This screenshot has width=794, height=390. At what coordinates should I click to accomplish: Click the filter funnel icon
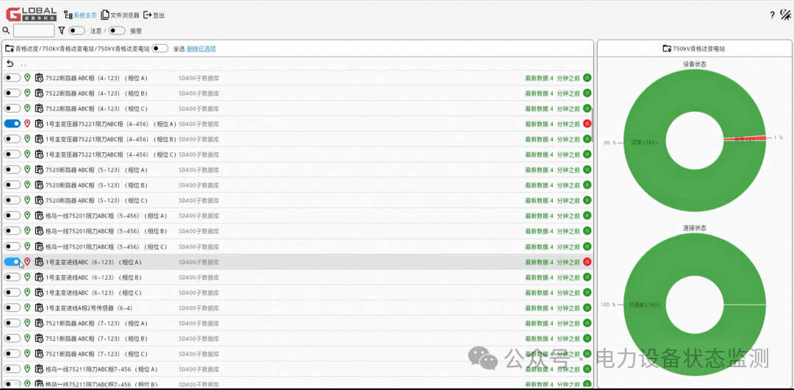[x=62, y=30]
